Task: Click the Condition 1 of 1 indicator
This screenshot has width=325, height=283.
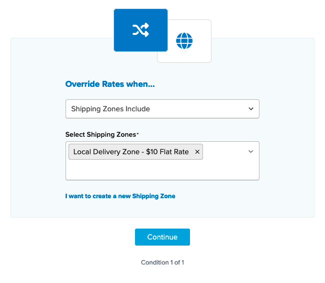Action: (162, 263)
